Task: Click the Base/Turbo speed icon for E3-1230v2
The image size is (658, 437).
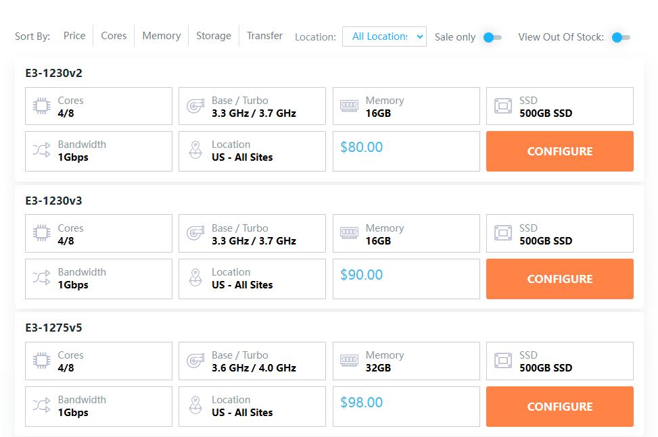Action: pyautogui.click(x=195, y=106)
